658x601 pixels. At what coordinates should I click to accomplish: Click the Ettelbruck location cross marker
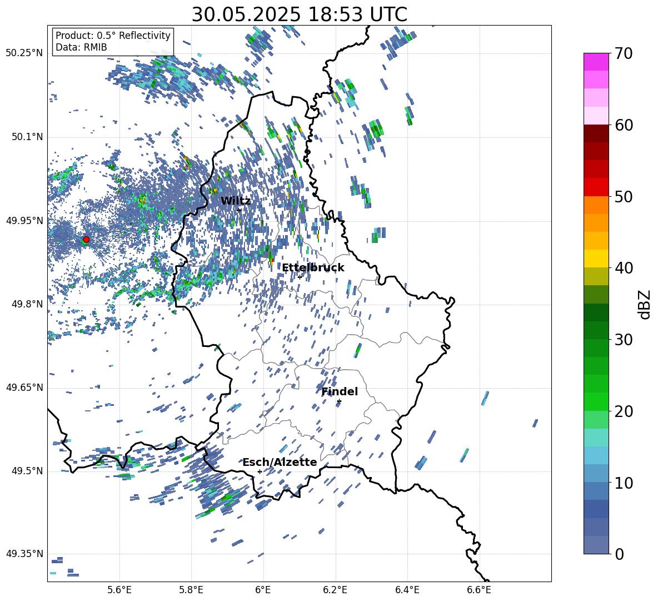pos(300,277)
